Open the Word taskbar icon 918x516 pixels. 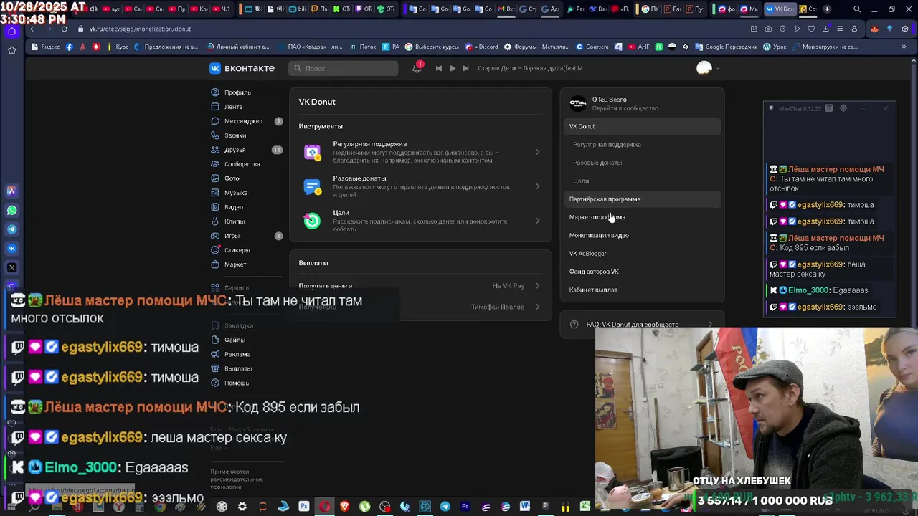click(x=525, y=507)
